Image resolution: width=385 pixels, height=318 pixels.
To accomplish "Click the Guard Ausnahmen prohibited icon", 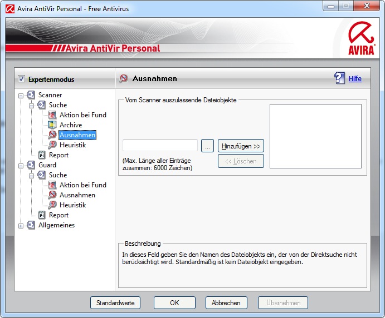I will click(x=52, y=195).
